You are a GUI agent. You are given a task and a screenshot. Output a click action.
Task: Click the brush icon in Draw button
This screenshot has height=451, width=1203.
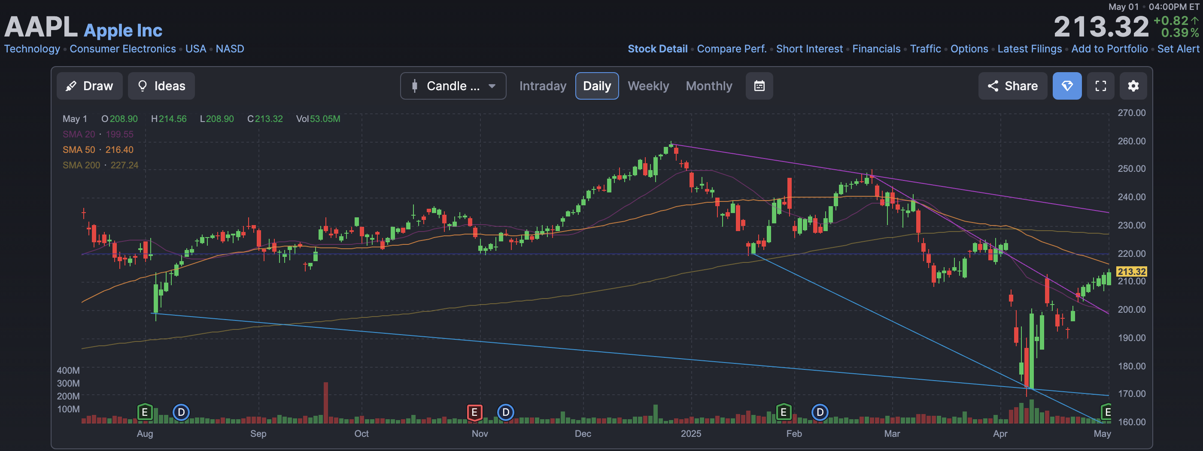point(71,86)
